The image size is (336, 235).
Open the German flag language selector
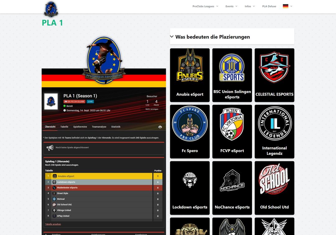click(x=287, y=6)
